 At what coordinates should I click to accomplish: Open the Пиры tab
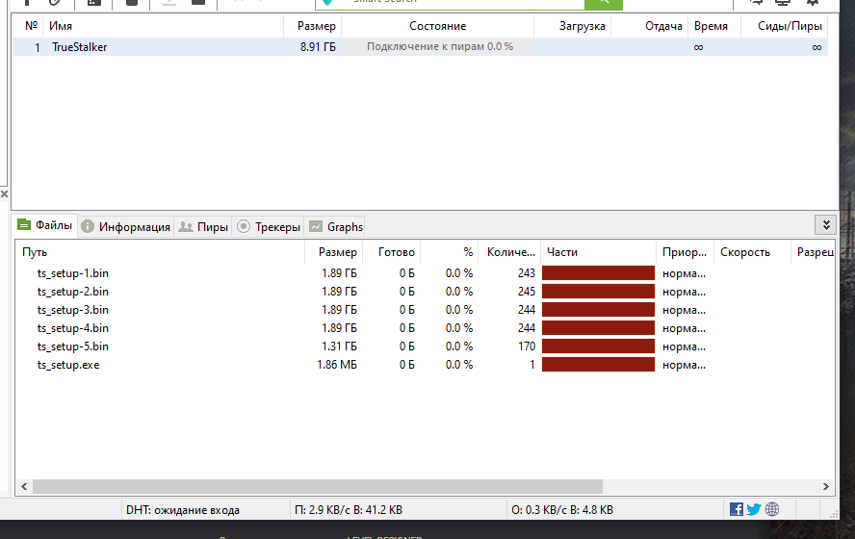click(x=203, y=227)
